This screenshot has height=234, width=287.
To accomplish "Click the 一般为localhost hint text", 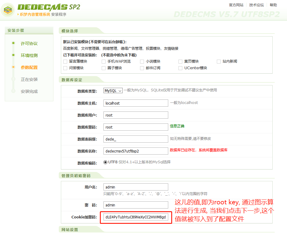I will [x=184, y=103].
